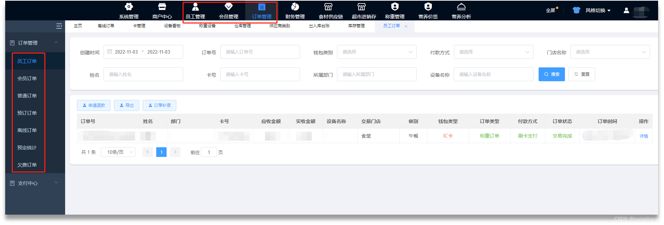Select 员工订单 in sidebar
The width and height of the screenshot is (664, 225).
27,61
